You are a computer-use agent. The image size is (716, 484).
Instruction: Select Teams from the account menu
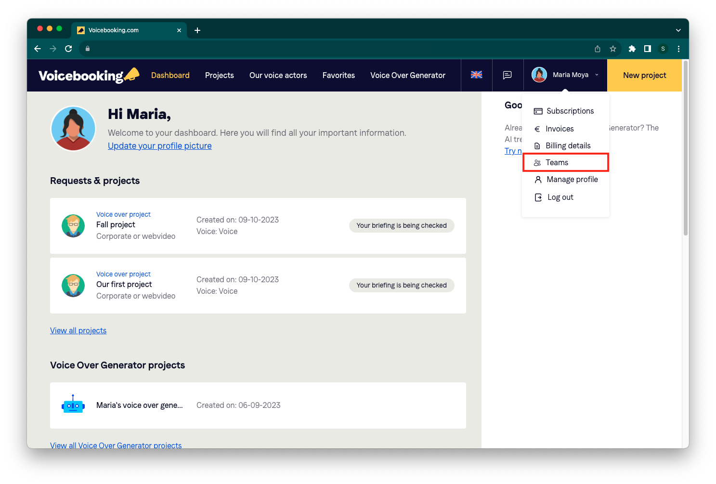coord(557,162)
